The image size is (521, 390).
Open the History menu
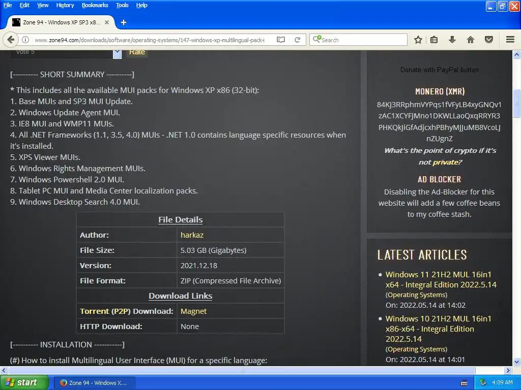[65, 5]
